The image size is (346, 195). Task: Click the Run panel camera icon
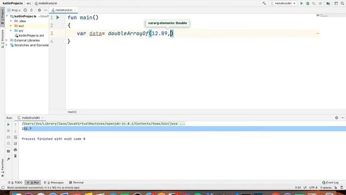click(x=9, y=137)
